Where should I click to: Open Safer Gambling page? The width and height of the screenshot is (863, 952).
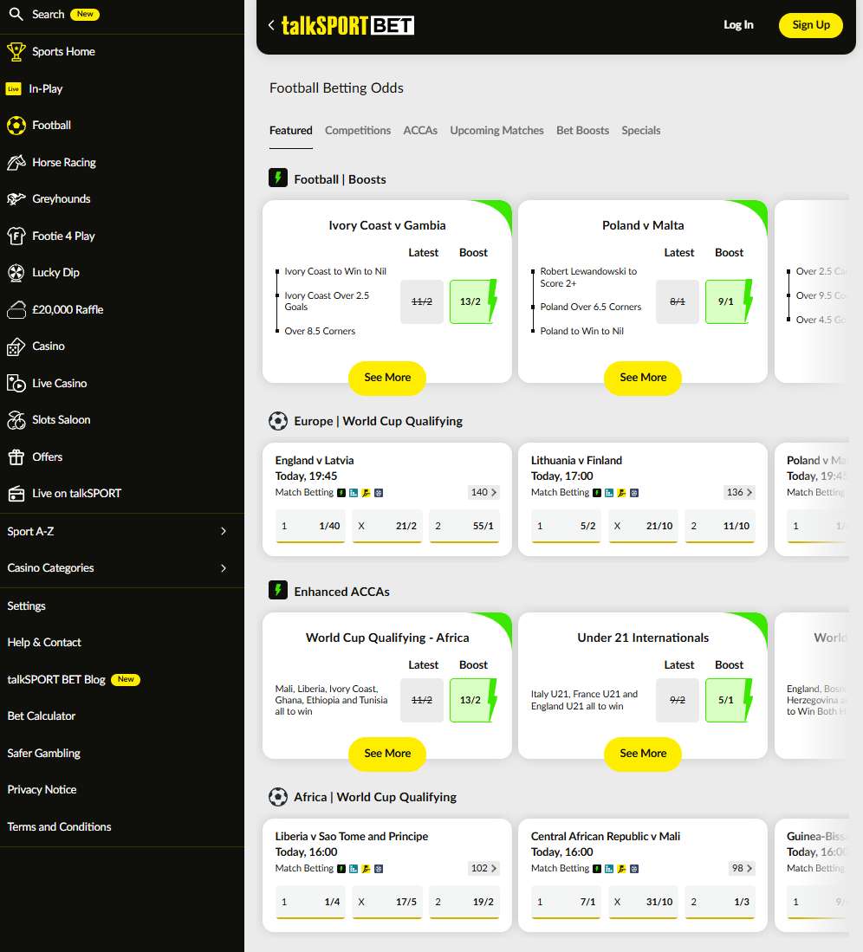[x=43, y=753]
